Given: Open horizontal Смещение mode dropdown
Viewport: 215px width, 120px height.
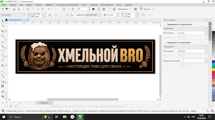Looking at the screenshot, I should coord(185,29).
